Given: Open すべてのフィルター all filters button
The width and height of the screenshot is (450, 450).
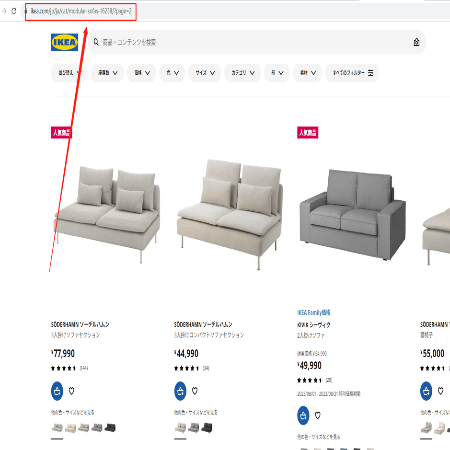Looking at the screenshot, I should (352, 73).
